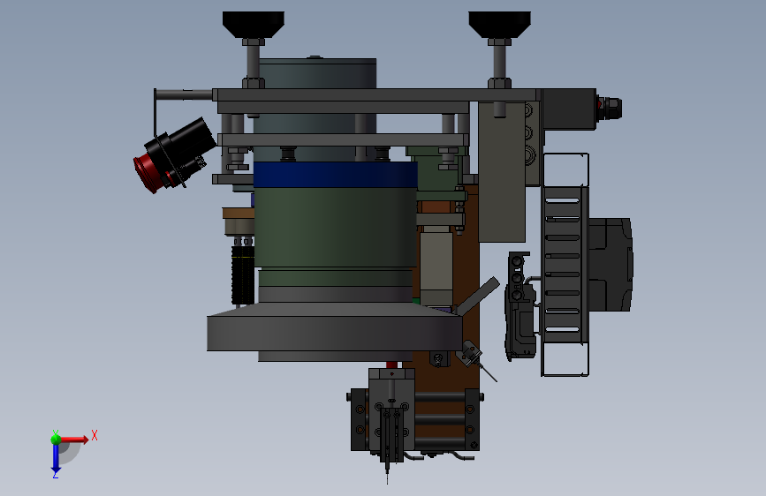Select the brown back mounting plate
The height and width of the screenshot is (496, 766).
pos(465,274)
